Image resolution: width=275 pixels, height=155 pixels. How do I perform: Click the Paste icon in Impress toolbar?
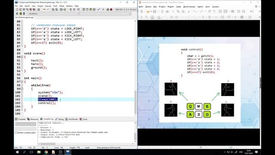click(183, 12)
